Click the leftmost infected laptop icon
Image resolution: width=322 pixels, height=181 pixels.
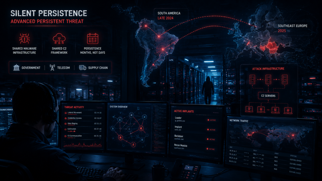coord(249,109)
